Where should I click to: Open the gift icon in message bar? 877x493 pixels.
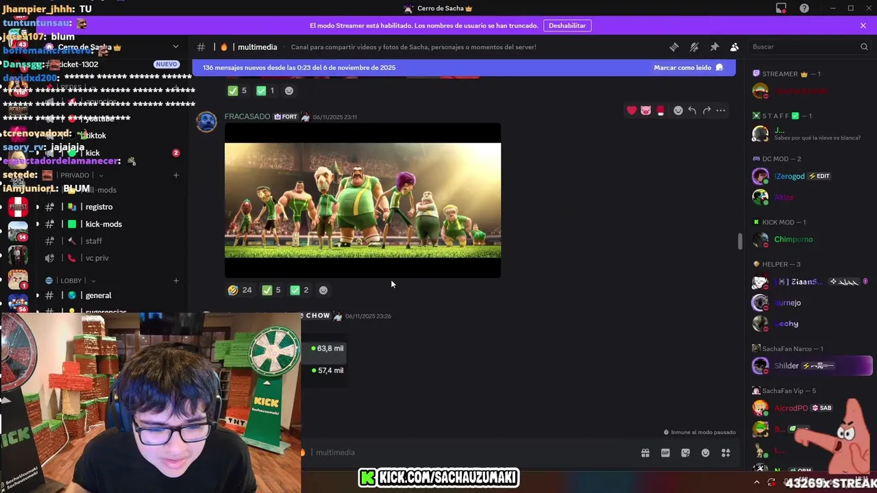pos(645,453)
